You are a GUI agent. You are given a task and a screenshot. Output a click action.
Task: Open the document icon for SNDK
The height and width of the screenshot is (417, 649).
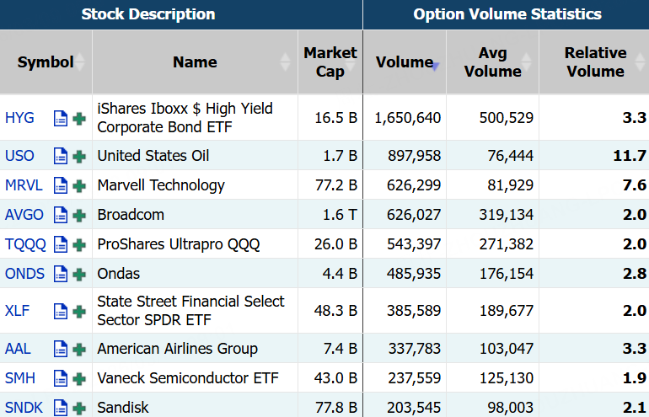tap(61, 408)
